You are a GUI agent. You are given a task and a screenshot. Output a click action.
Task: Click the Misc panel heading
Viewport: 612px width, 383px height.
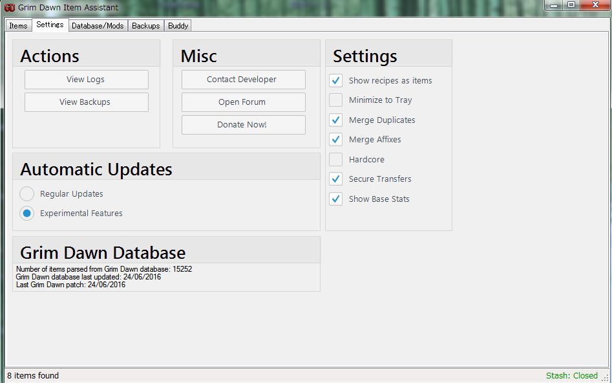click(x=198, y=56)
